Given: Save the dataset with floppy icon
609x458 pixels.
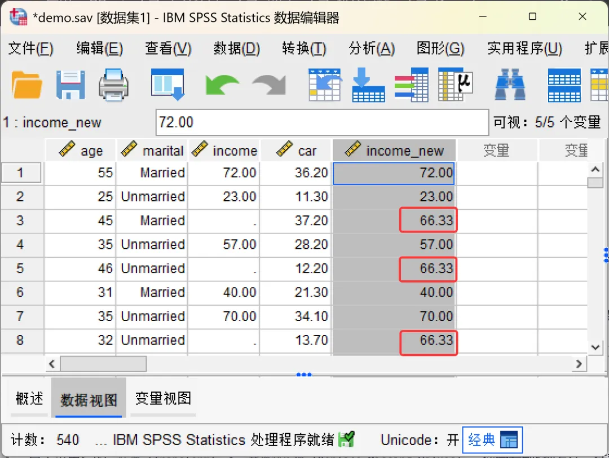Looking at the screenshot, I should click(70, 85).
